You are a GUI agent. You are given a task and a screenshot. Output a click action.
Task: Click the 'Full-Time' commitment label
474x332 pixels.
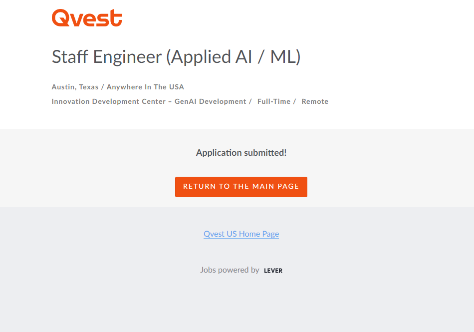pyautogui.click(x=273, y=101)
